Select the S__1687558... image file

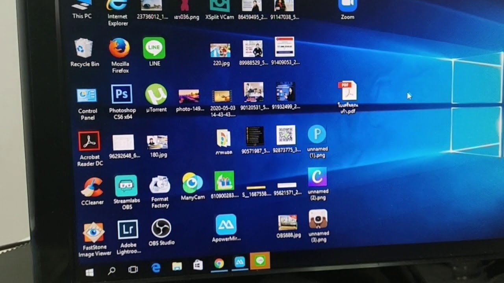(256, 191)
